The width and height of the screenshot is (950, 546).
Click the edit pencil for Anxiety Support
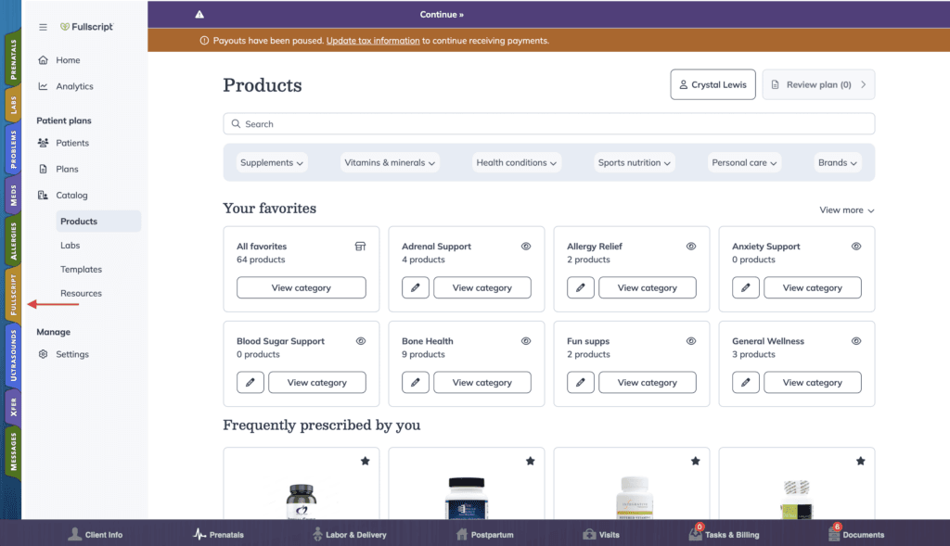pos(746,287)
